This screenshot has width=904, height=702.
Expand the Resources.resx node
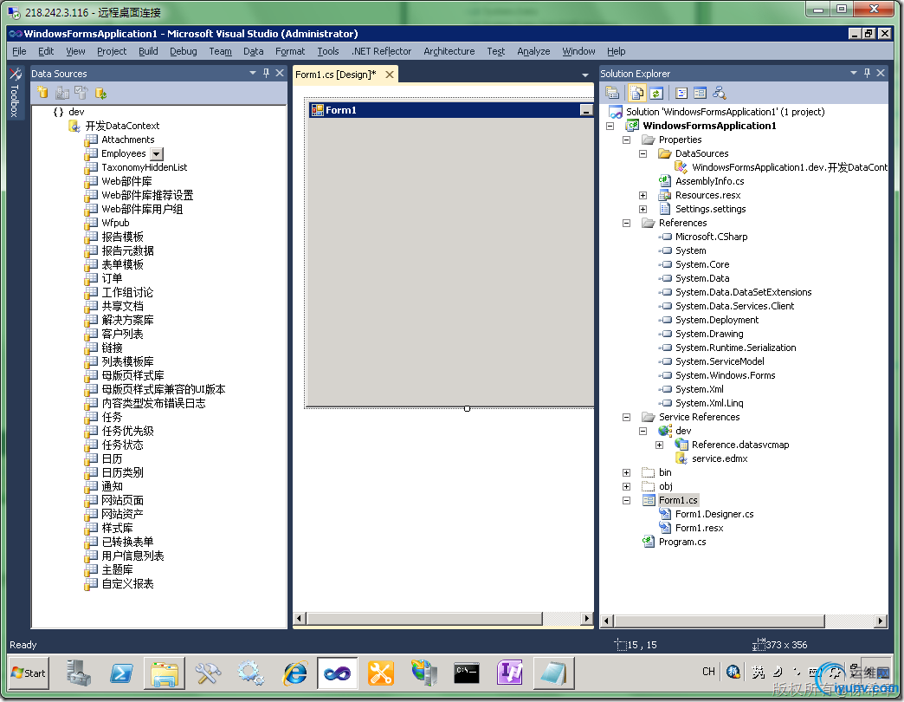[642, 196]
